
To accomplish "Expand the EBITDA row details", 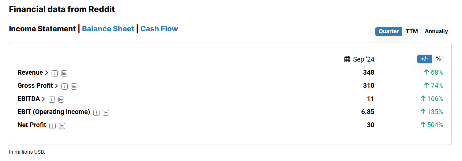I will [31, 99].
